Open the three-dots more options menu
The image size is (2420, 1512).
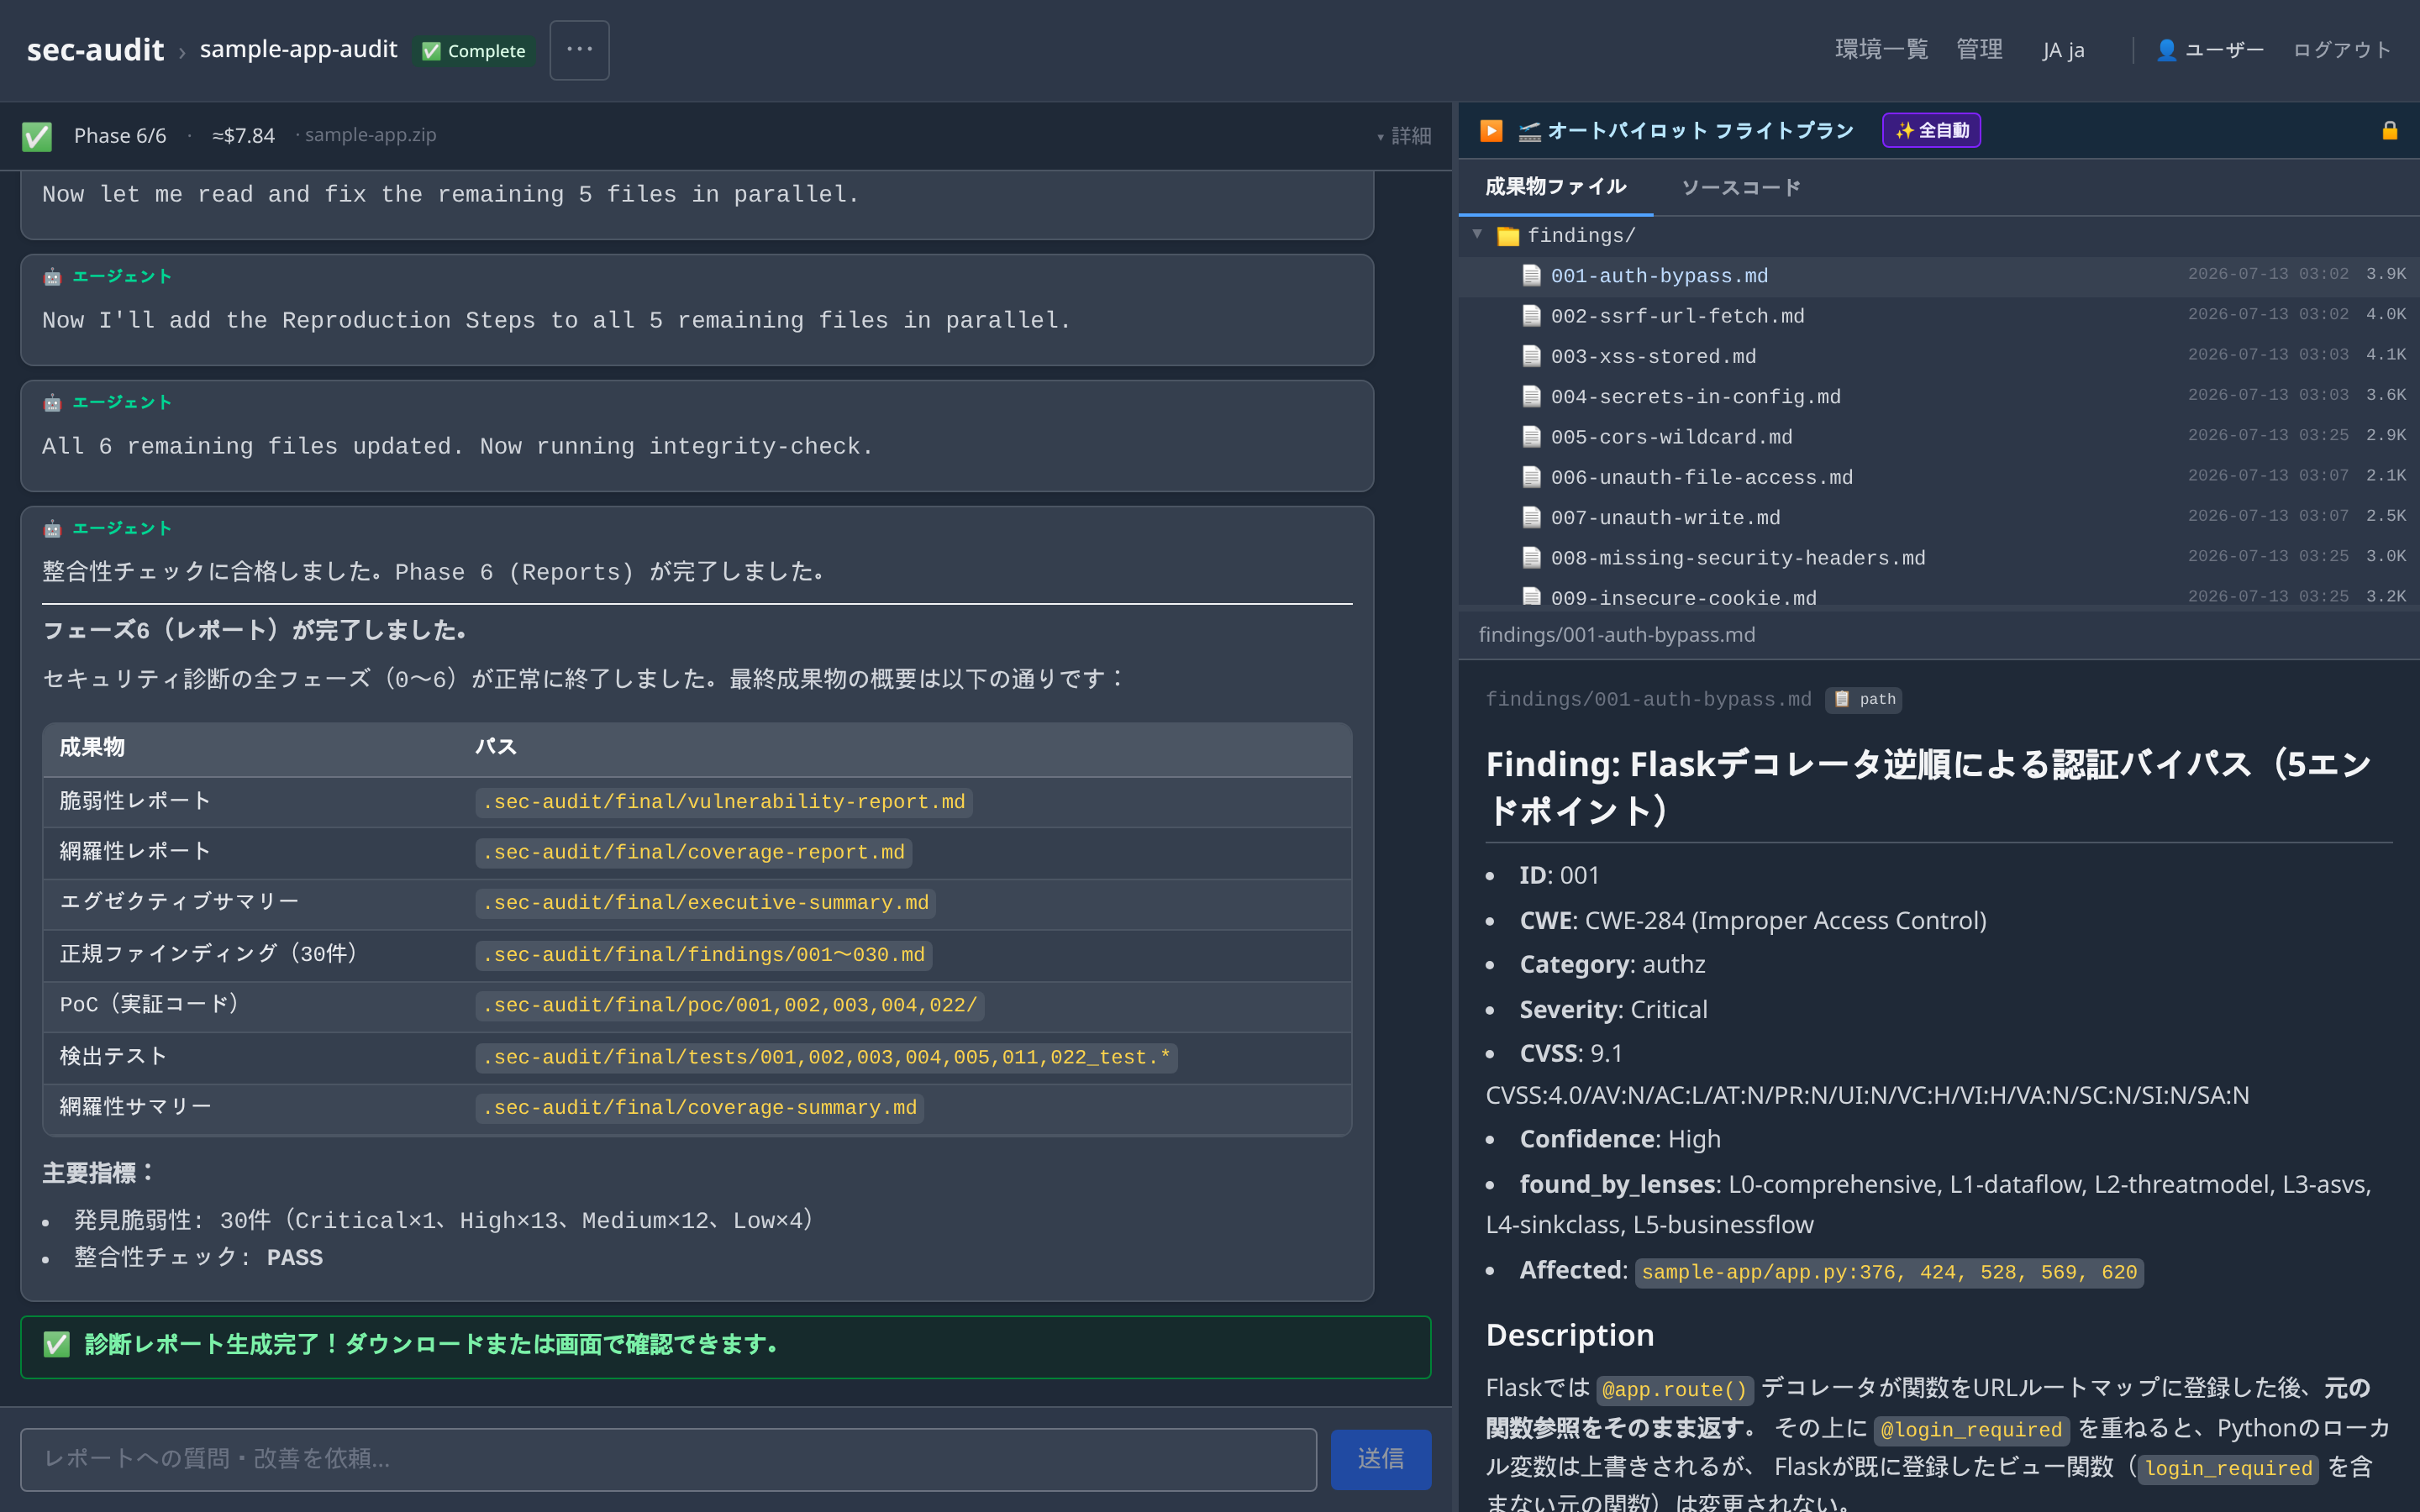pyautogui.click(x=579, y=50)
